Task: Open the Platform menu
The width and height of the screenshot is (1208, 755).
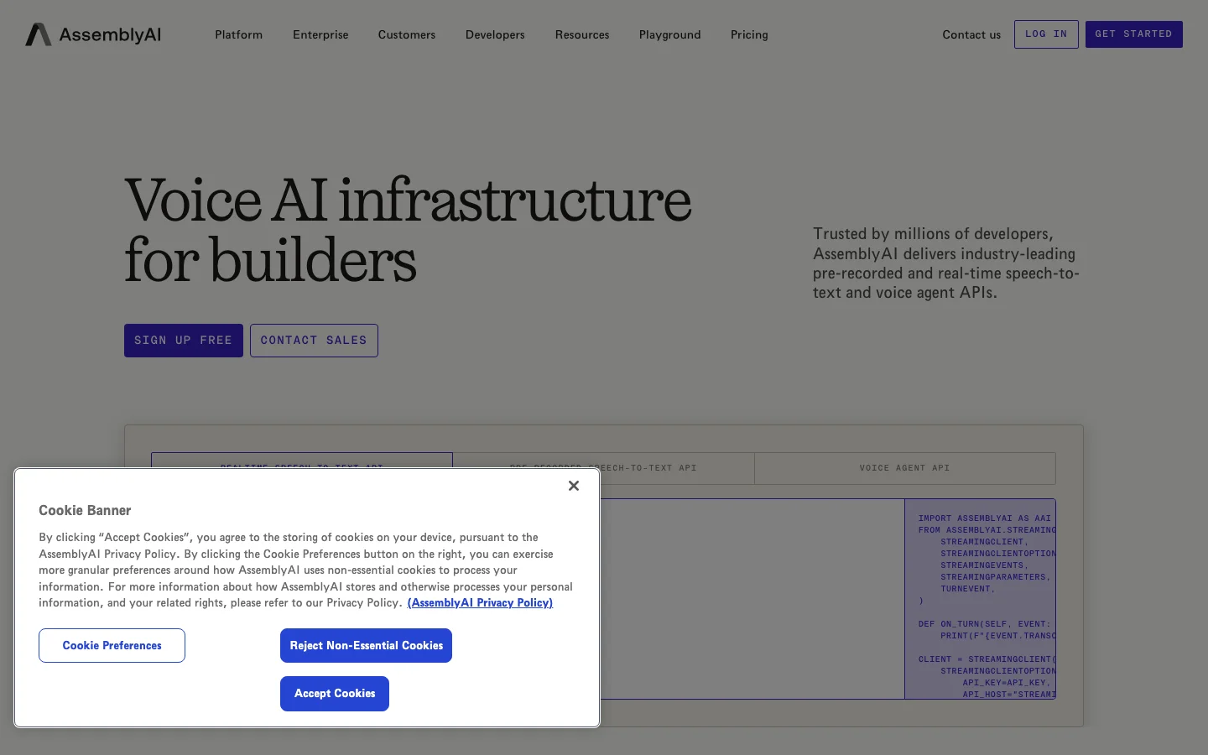Action: coord(238,34)
